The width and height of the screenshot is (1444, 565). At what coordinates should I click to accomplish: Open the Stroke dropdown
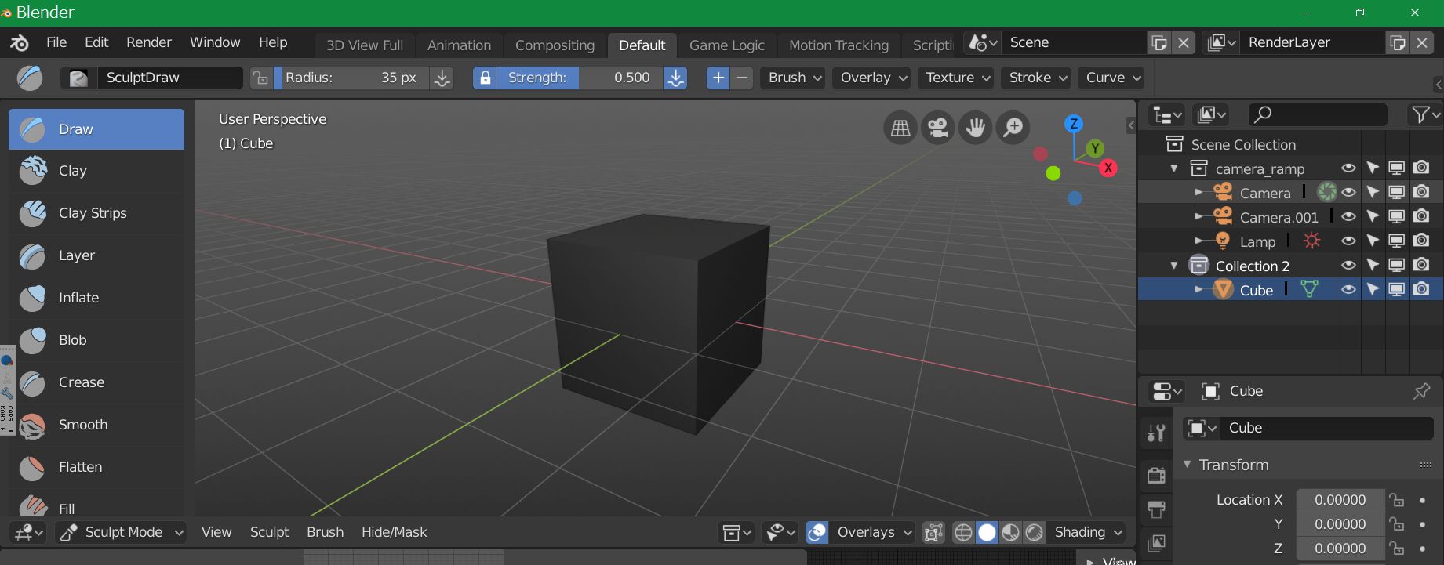click(1037, 78)
